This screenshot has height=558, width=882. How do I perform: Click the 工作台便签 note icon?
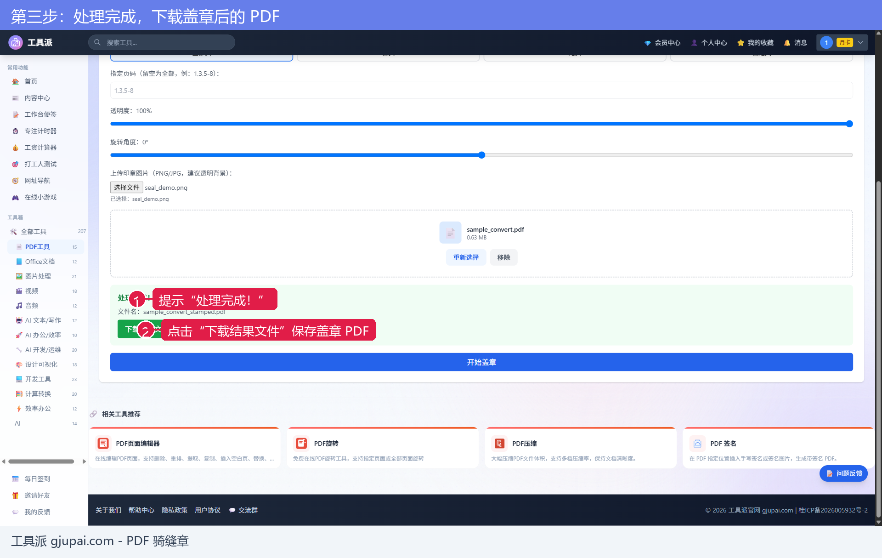coord(16,114)
